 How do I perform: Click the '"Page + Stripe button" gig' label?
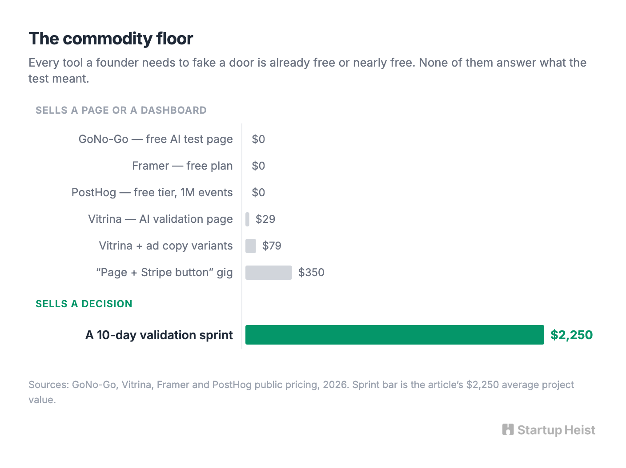pos(165,273)
